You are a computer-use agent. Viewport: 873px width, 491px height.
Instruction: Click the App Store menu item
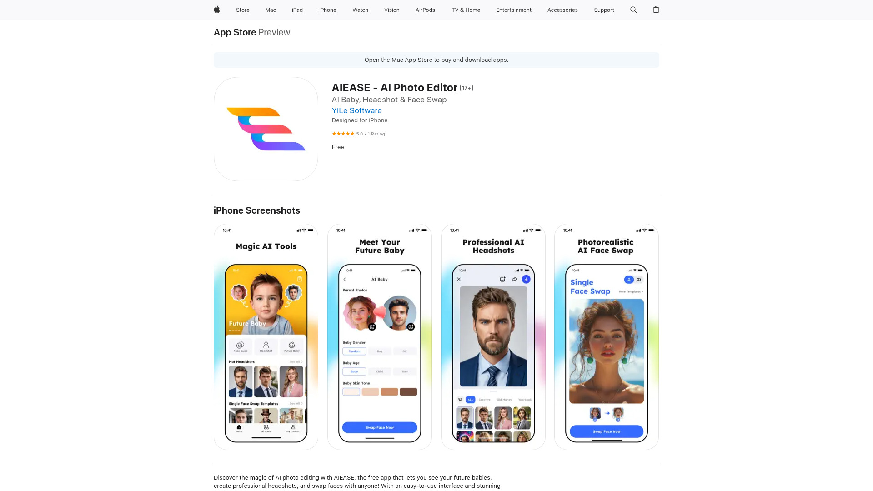point(235,32)
